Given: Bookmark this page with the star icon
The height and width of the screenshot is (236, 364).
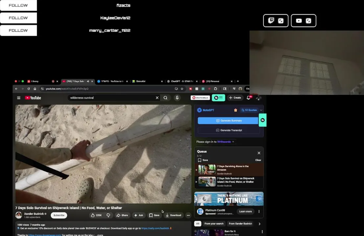Looking at the screenshot, I should pyautogui.click(x=182, y=89).
